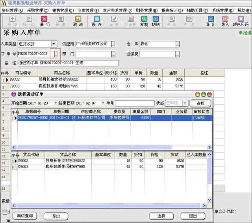Viewport: 252px width, 223px height.
Task: Click the item list vertical scrollbar up arrow
Action: [209, 155]
